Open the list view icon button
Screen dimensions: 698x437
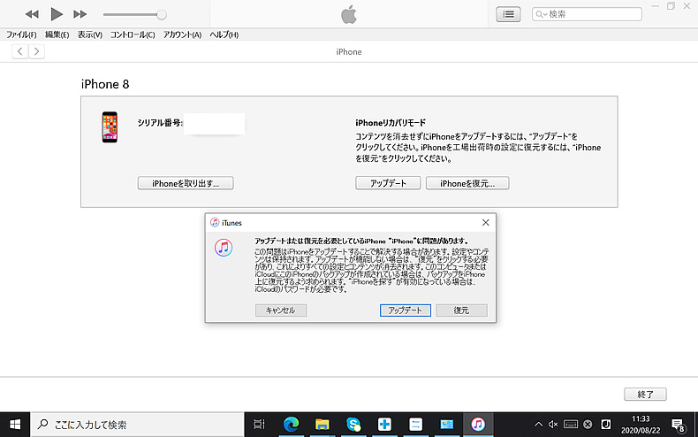tap(508, 14)
